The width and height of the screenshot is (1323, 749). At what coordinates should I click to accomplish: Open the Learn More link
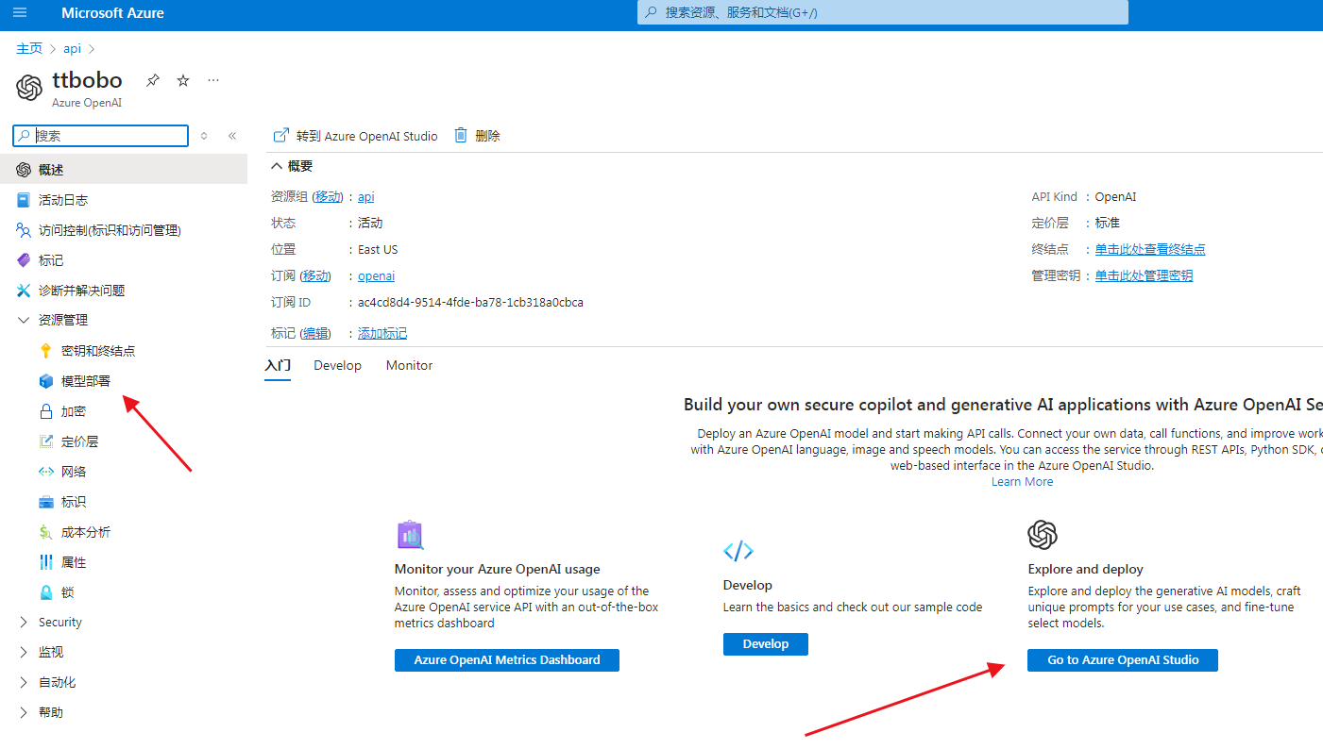pos(1022,482)
